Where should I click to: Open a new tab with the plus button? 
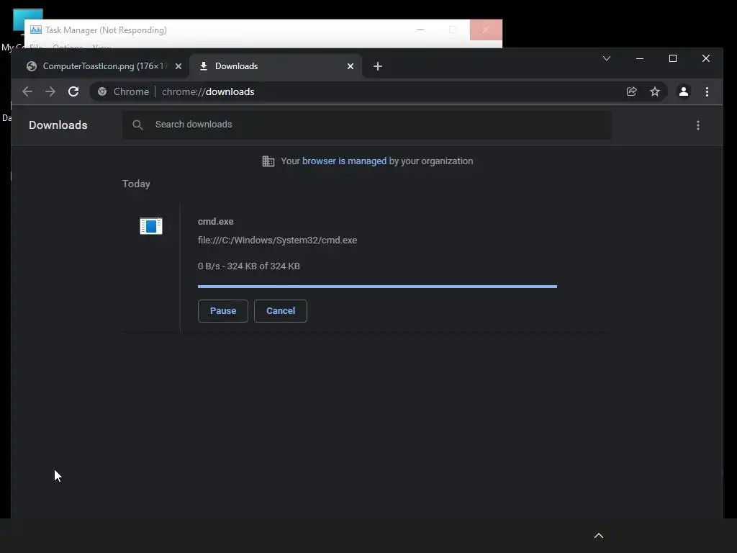click(x=377, y=66)
